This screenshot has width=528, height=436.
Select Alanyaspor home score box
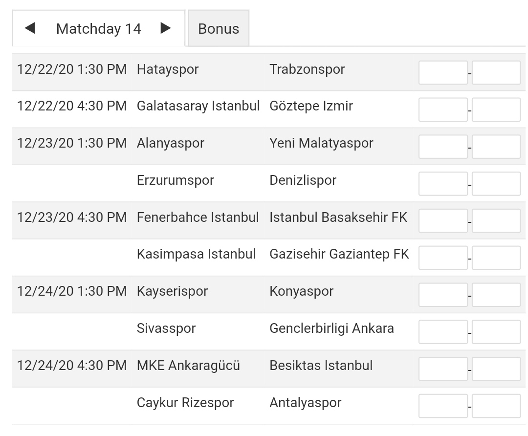click(443, 147)
